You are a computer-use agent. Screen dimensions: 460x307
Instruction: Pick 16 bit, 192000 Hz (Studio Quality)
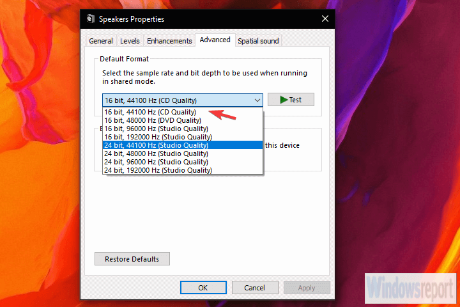click(x=183, y=137)
